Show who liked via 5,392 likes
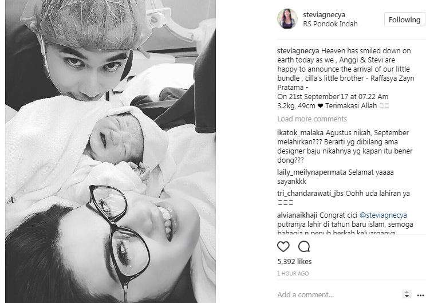 [294, 261]
